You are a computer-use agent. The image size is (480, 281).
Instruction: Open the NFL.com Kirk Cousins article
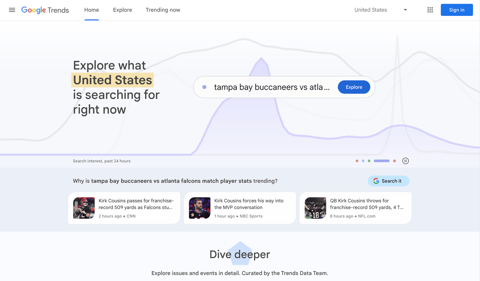355,208
